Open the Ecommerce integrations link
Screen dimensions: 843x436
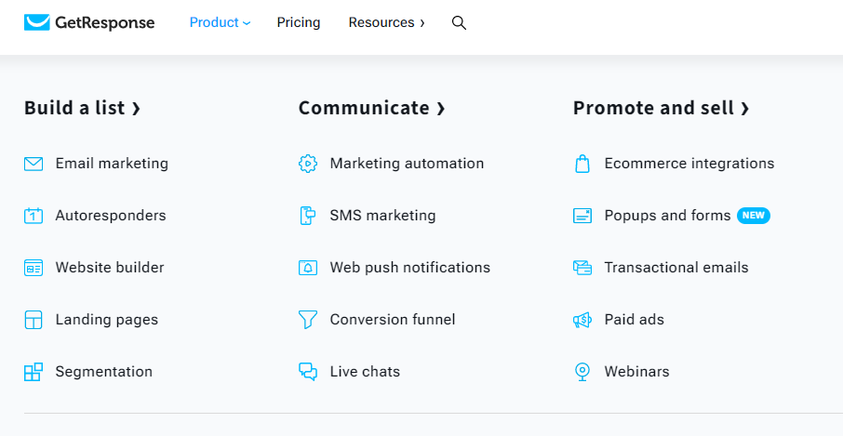click(x=689, y=164)
